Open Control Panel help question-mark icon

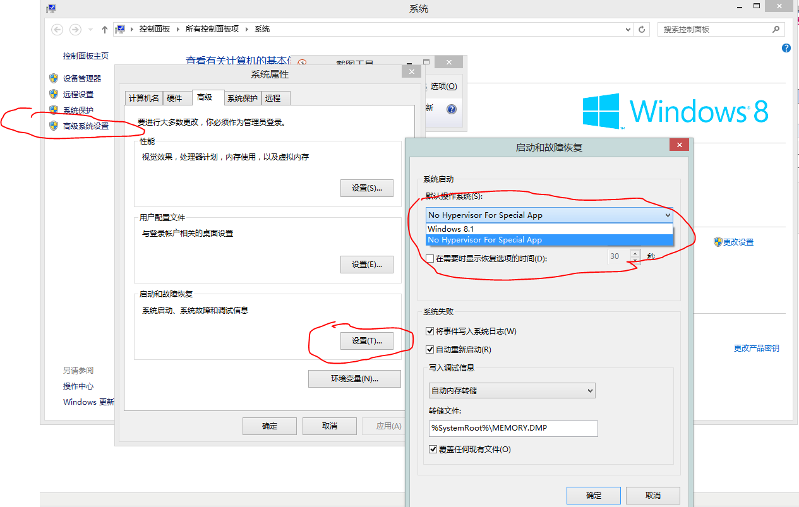pyautogui.click(x=786, y=48)
